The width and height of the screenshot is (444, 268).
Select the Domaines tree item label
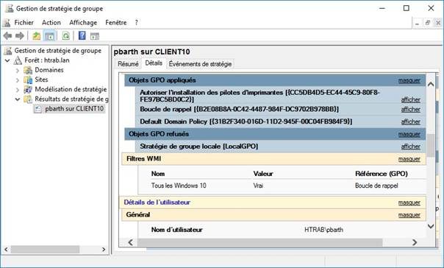point(49,70)
